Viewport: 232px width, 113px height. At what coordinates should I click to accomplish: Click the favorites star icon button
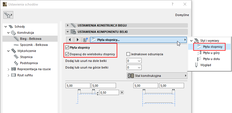click(8, 15)
